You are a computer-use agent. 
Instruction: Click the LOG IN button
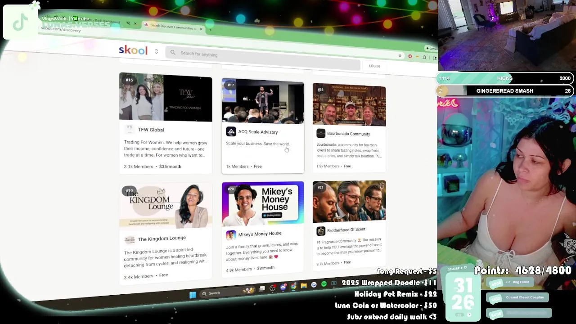click(374, 66)
